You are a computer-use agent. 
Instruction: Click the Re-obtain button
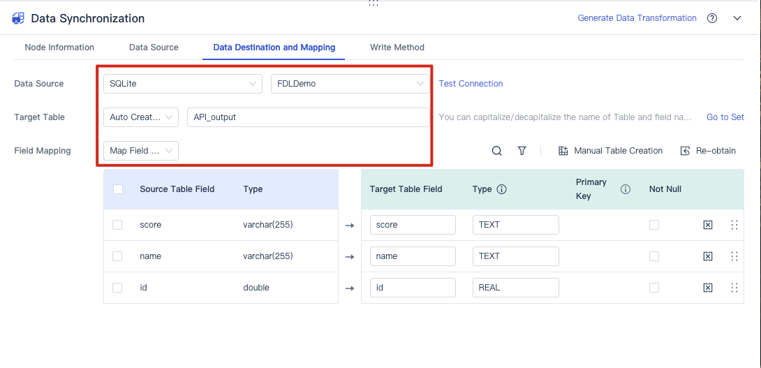pos(708,151)
